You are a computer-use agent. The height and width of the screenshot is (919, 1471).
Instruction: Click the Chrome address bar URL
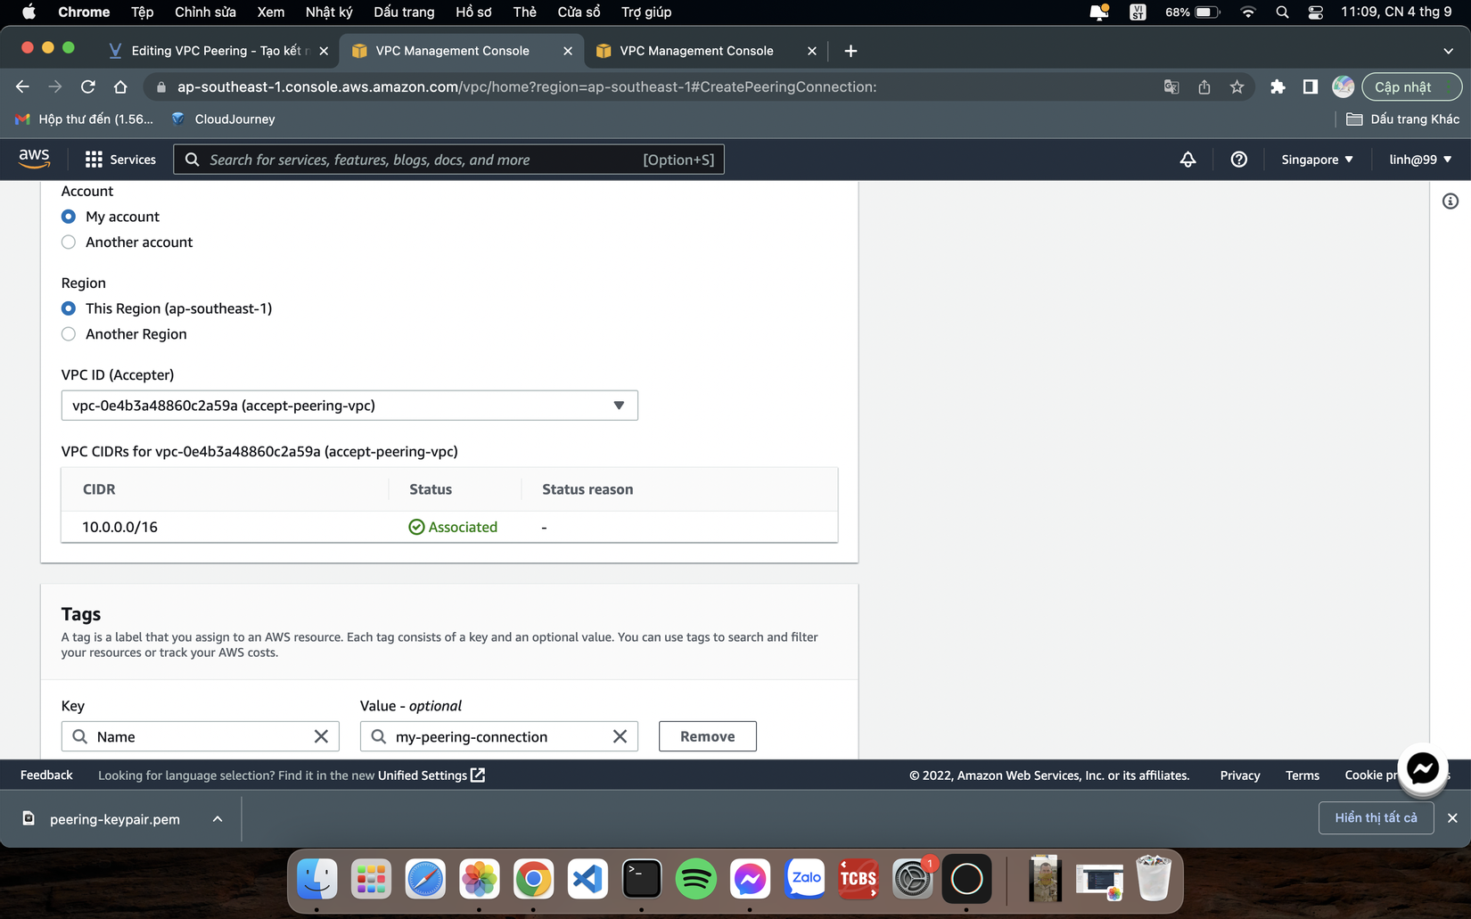click(x=526, y=86)
